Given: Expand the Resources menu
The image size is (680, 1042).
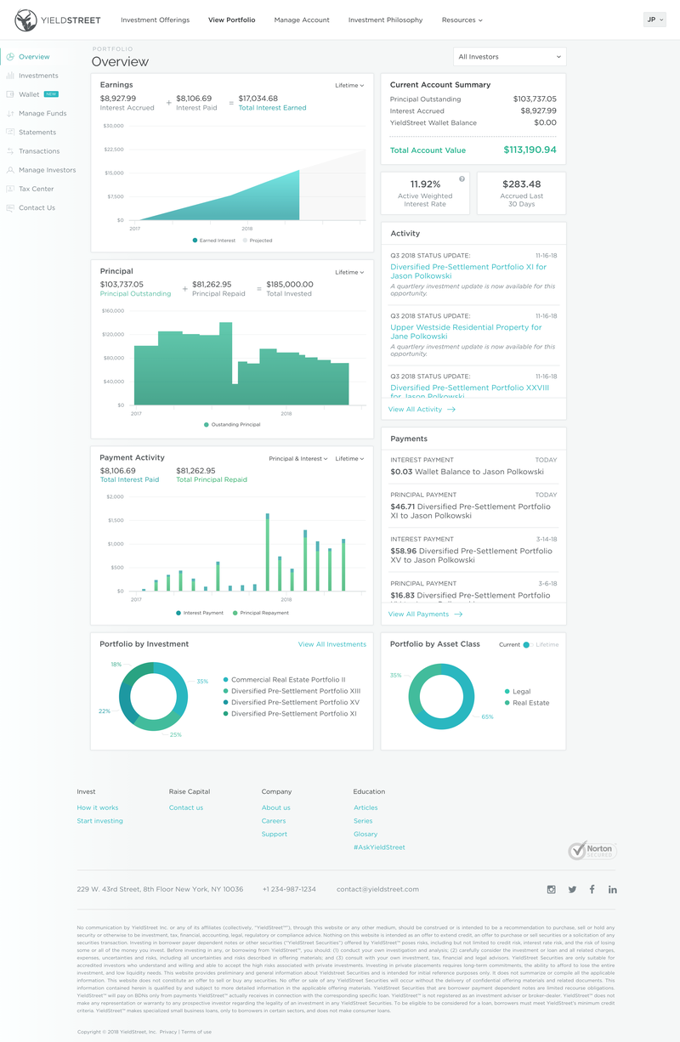Looking at the screenshot, I should click(462, 20).
